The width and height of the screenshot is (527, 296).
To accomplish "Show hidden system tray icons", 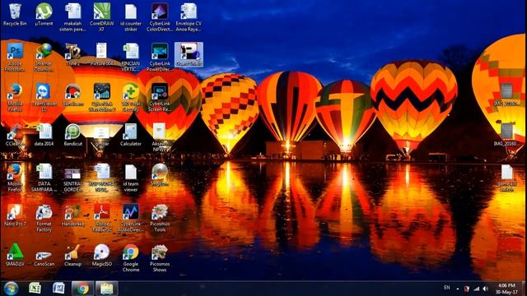I will 458,289.
